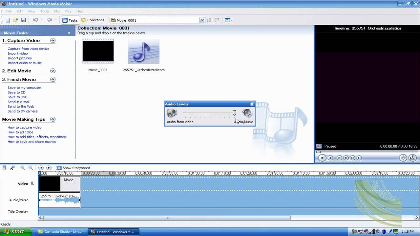Take a picture from preview
420x236 pixels.
coord(412,158)
